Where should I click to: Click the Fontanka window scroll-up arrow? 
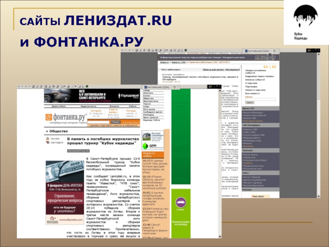tap(220, 91)
